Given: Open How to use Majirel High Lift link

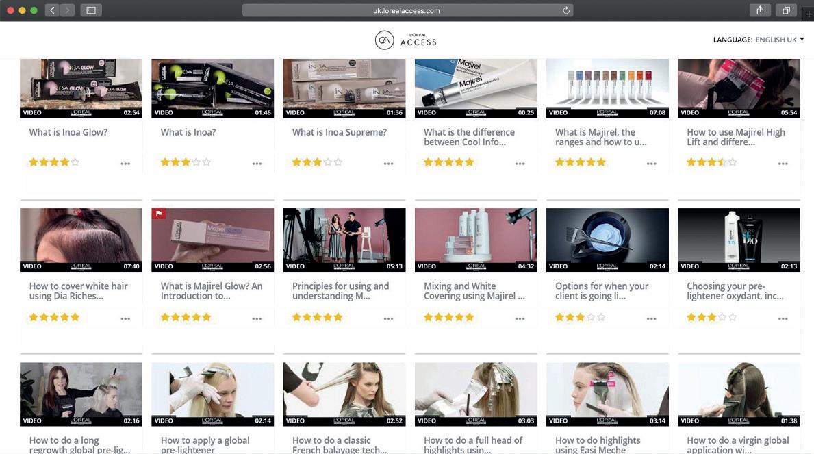Looking at the screenshot, I should 735,137.
